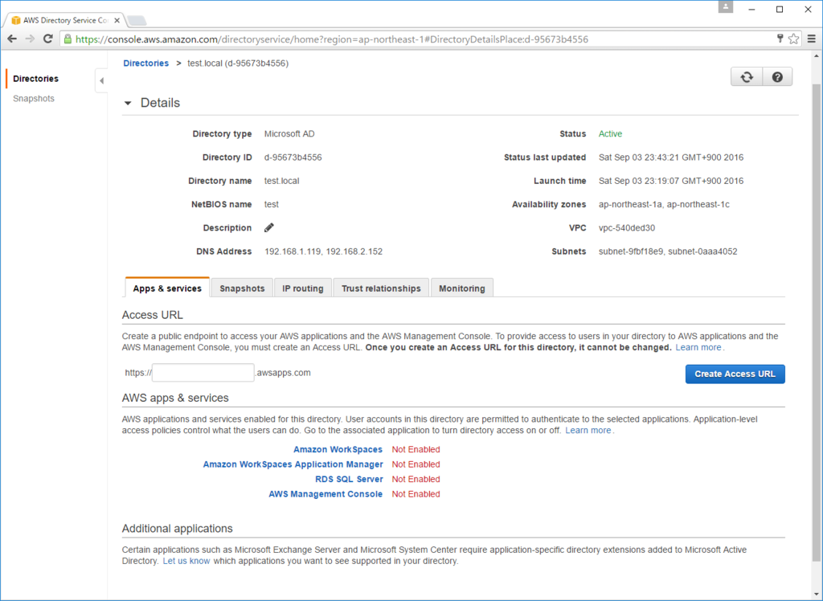The height and width of the screenshot is (601, 823).
Task: Click Not Enabled status next to Amazon WorkSpaces
Action: point(416,449)
